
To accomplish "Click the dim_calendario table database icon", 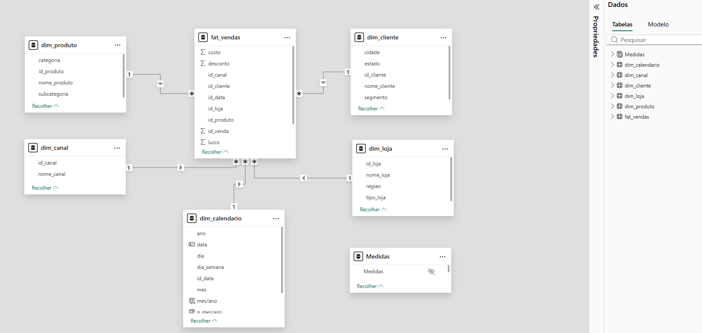I will [x=192, y=218].
